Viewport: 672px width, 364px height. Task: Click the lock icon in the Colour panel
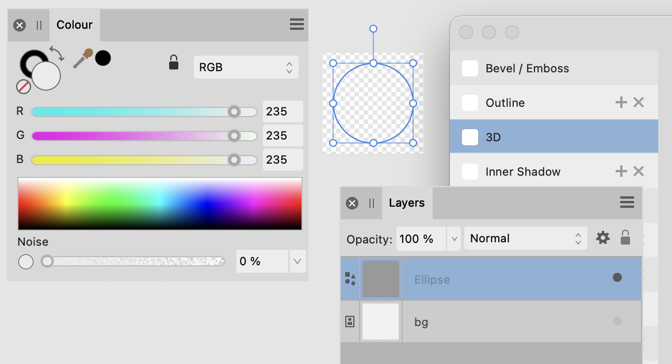173,63
